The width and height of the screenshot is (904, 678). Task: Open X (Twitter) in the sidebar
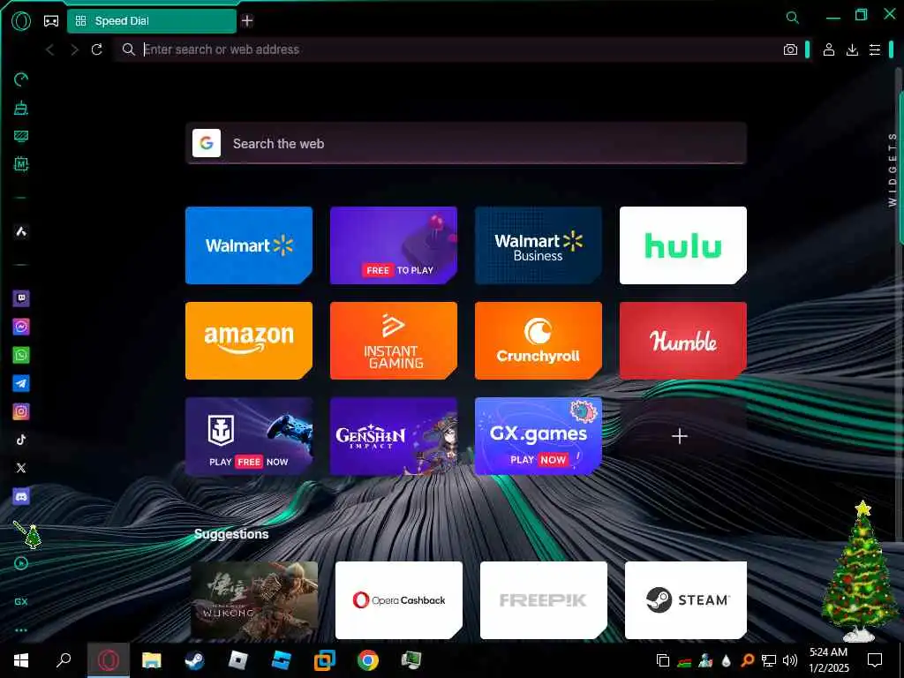tap(21, 468)
